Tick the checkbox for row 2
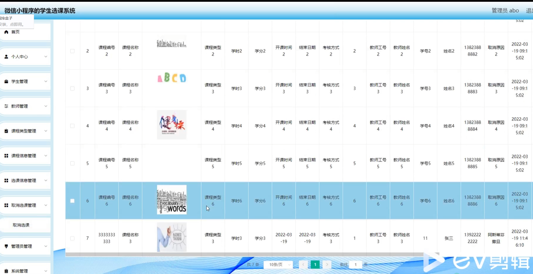Screen dimensions: 533x274 pyautogui.click(x=72, y=51)
